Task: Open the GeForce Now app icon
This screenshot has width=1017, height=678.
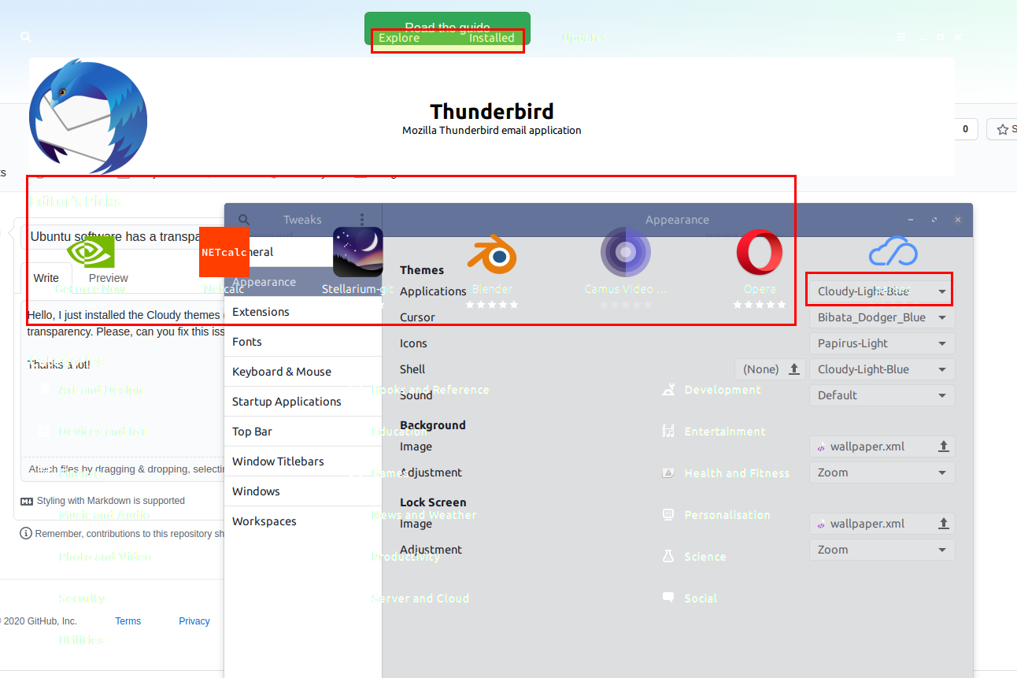Action: (x=91, y=252)
